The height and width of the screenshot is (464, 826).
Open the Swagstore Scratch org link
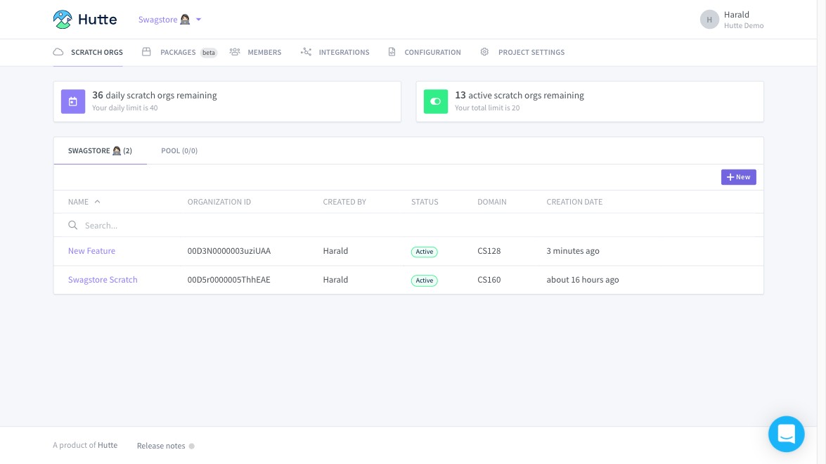103,280
